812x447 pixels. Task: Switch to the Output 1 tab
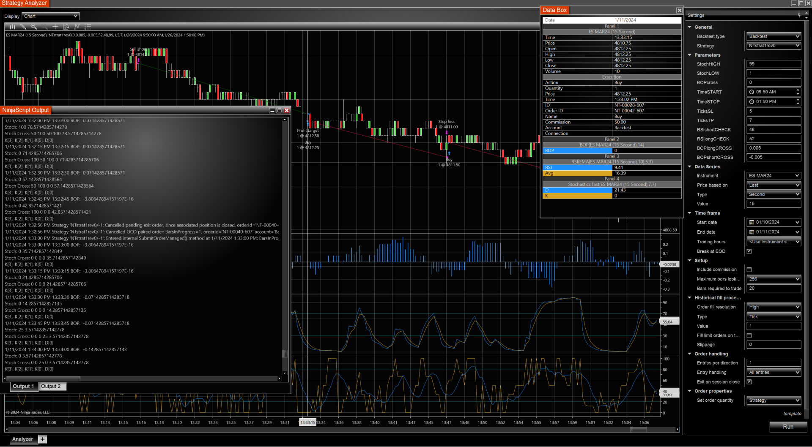tap(23, 386)
